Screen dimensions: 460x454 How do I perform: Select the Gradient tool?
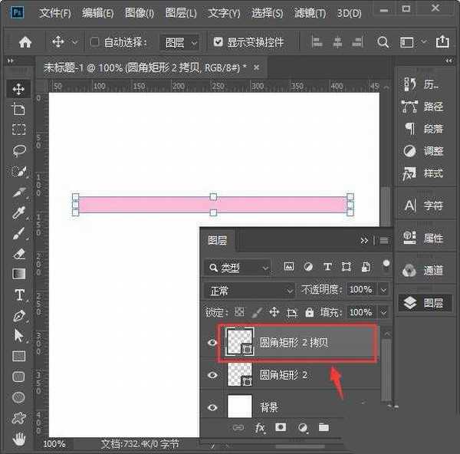tap(18, 274)
